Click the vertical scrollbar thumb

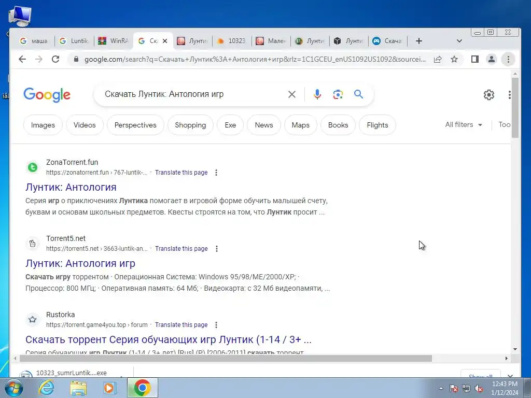(515, 108)
